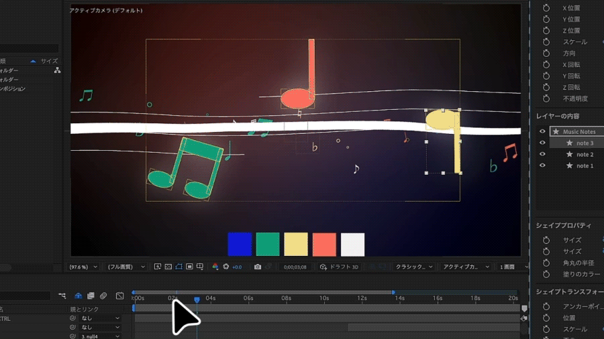
Task: Click the composition mini-flowchart icon
Action: pyautogui.click(x=62, y=295)
